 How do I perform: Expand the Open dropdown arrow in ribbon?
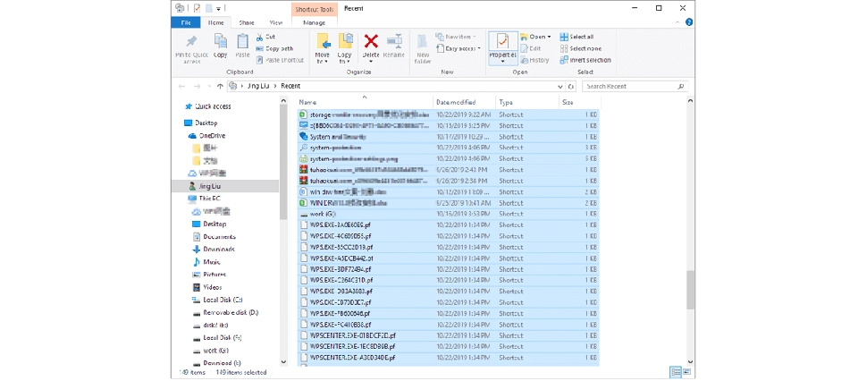pos(550,37)
